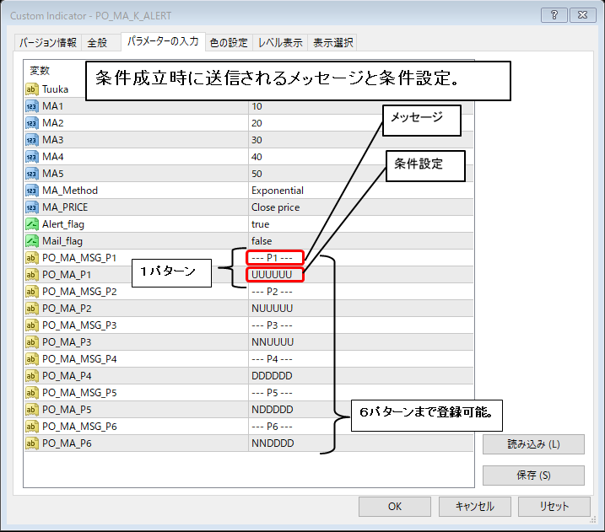Click the string icon beside PO_MA_MSG_P4
Viewport: 605px width, 532px height.
tap(32, 359)
